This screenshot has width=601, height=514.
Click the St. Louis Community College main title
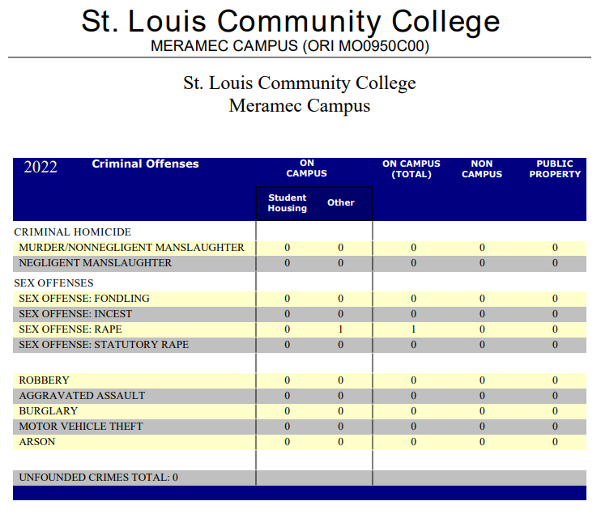pos(290,21)
